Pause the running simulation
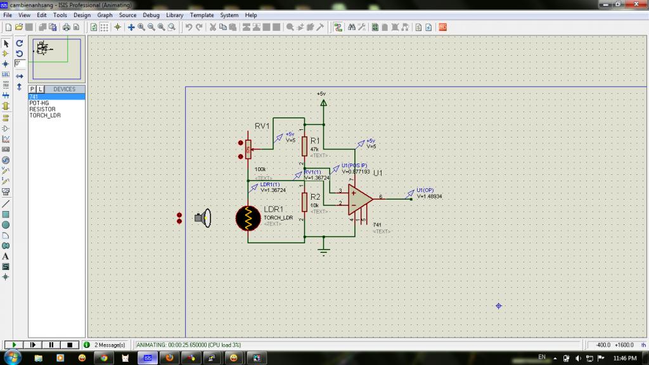Screen dimensions: 649x365 [x=51, y=345]
